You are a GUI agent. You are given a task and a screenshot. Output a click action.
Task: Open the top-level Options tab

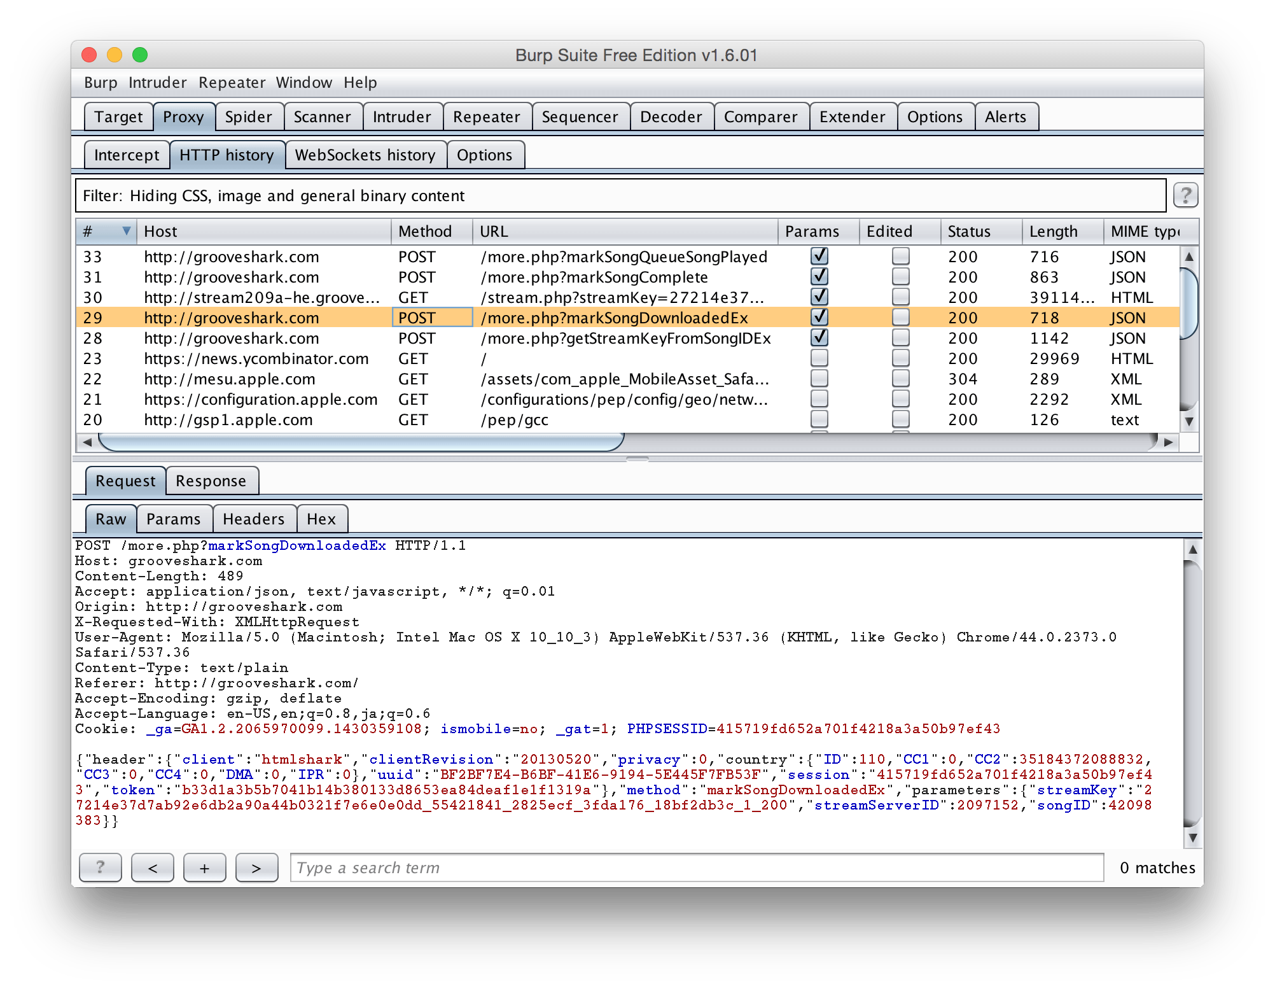935,117
